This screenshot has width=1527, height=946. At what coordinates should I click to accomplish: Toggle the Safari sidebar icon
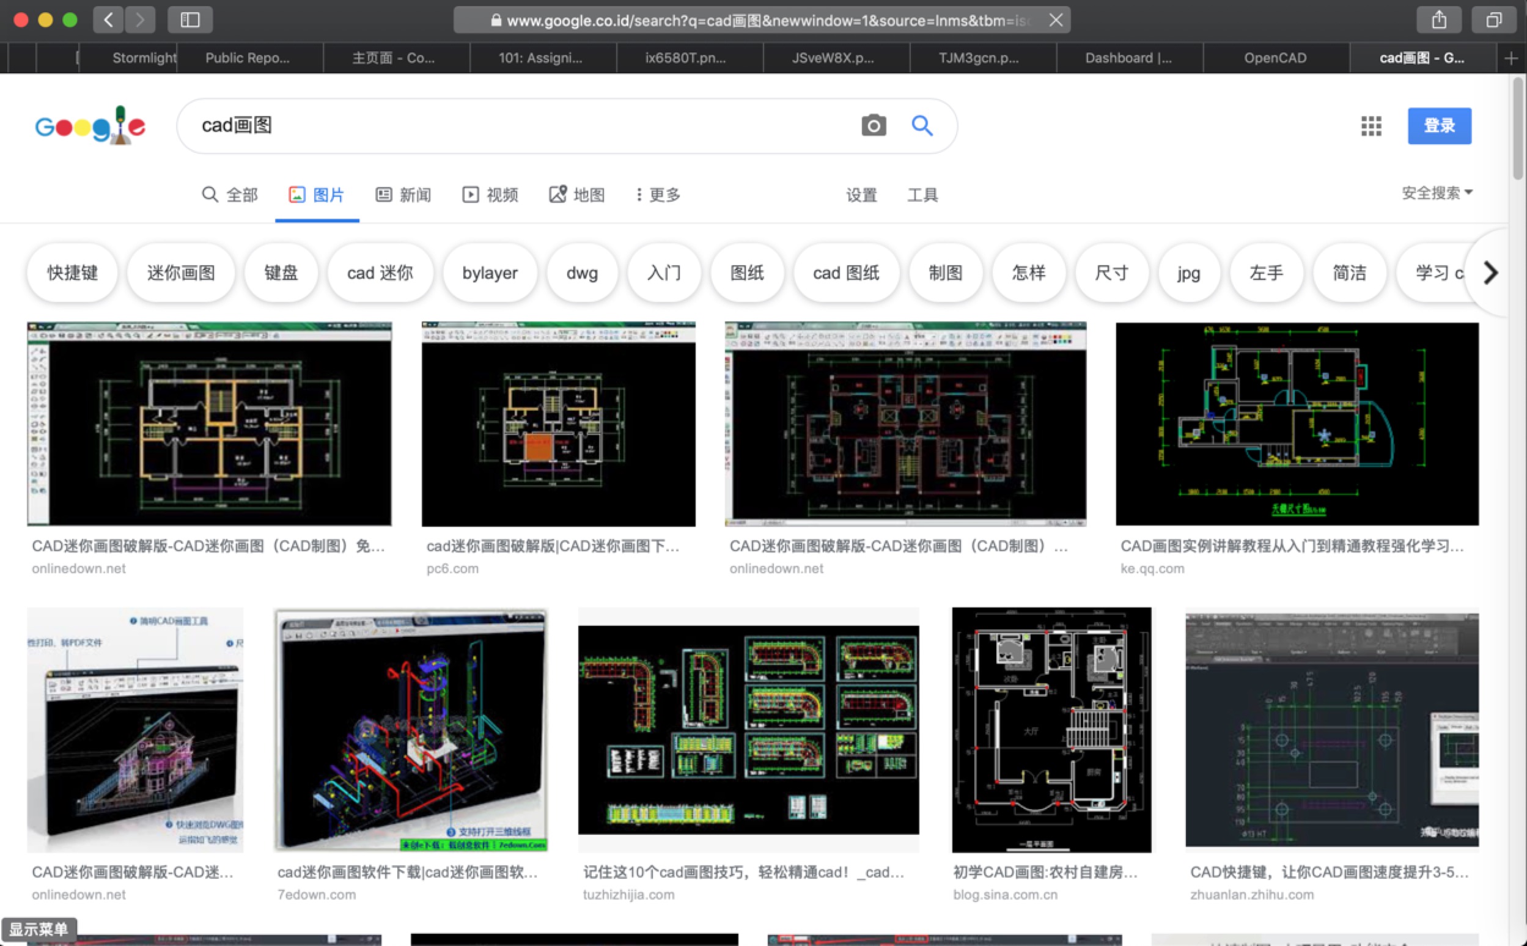(189, 20)
